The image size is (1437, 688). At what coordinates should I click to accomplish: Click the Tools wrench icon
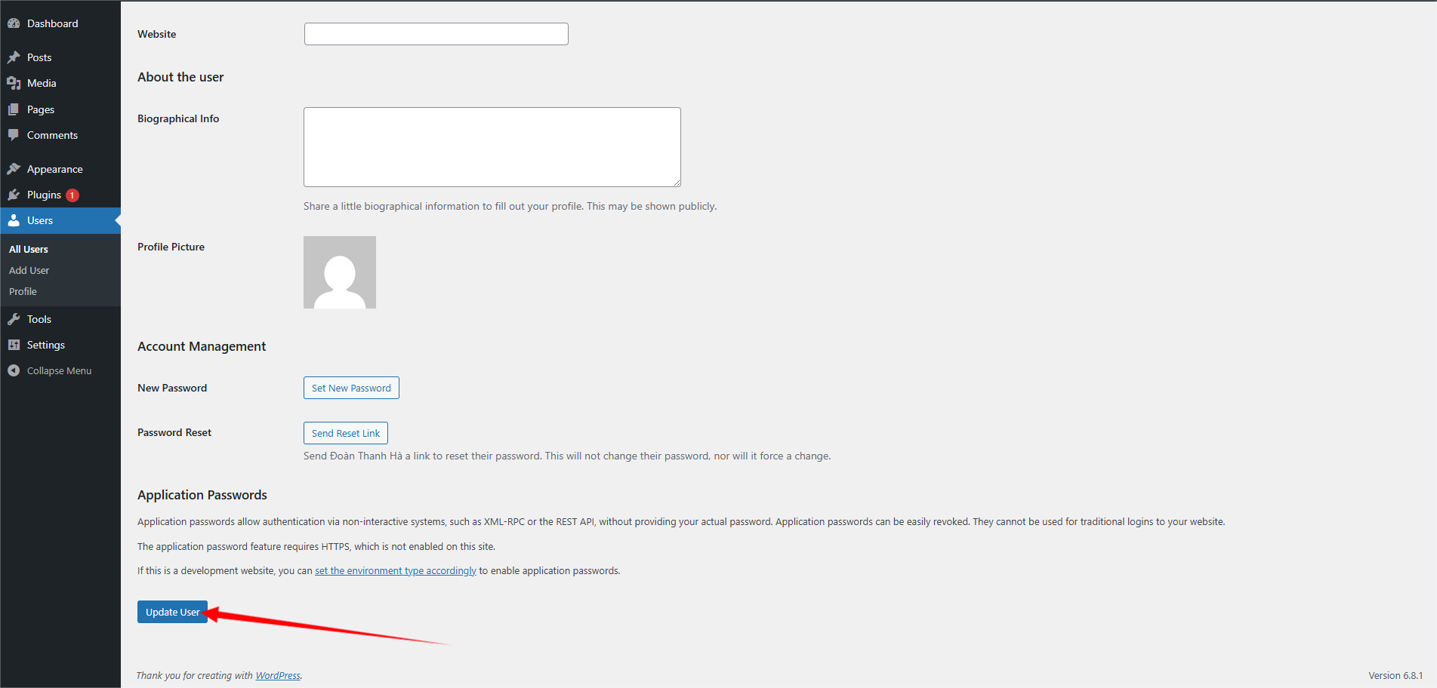pyautogui.click(x=14, y=319)
